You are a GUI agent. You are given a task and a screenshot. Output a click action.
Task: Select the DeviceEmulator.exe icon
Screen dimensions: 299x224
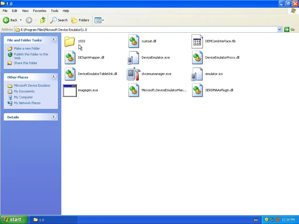click(x=133, y=58)
